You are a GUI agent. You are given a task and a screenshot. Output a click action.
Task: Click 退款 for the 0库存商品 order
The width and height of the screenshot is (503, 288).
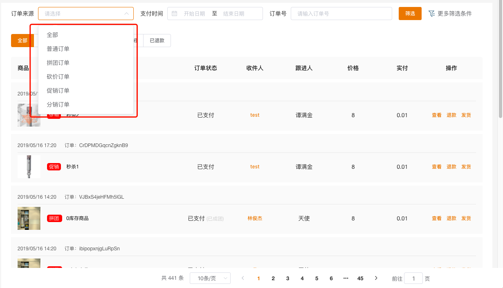(x=451, y=218)
